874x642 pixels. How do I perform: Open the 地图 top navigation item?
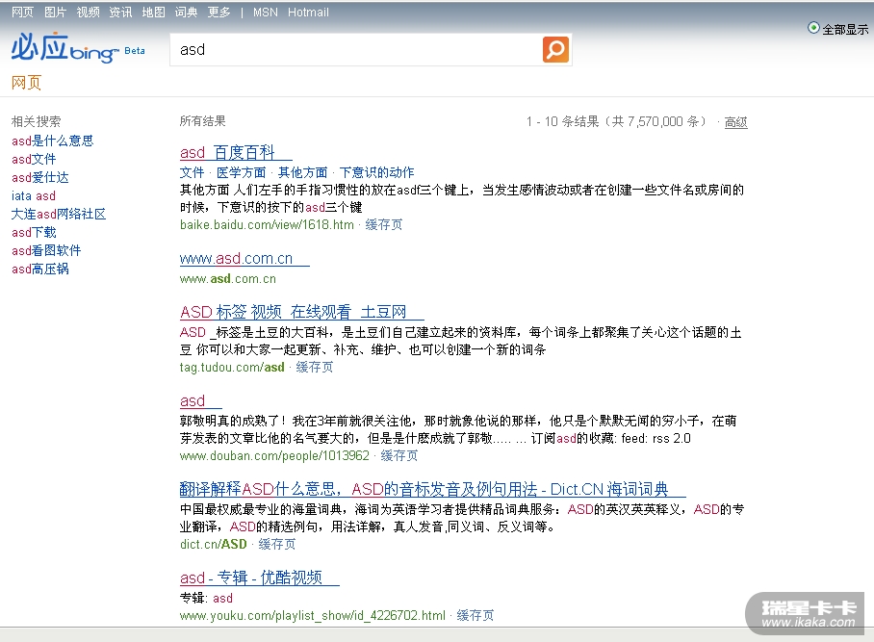153,13
